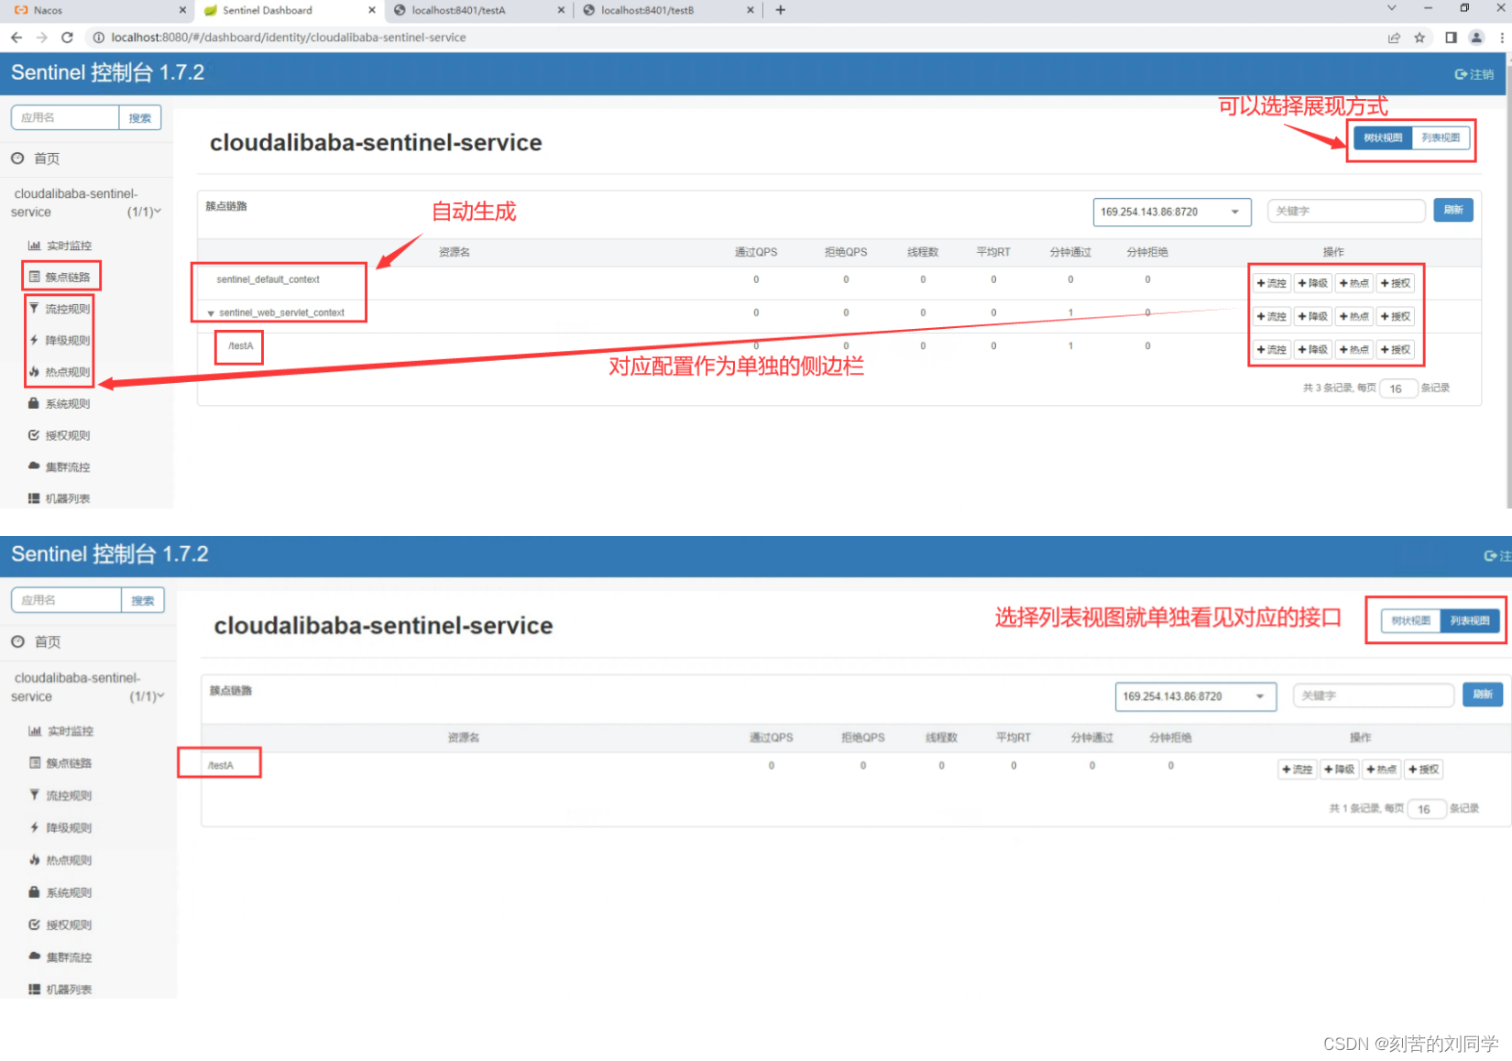Collapse the sentinel_web_servlet_context tree node

pyautogui.click(x=212, y=312)
